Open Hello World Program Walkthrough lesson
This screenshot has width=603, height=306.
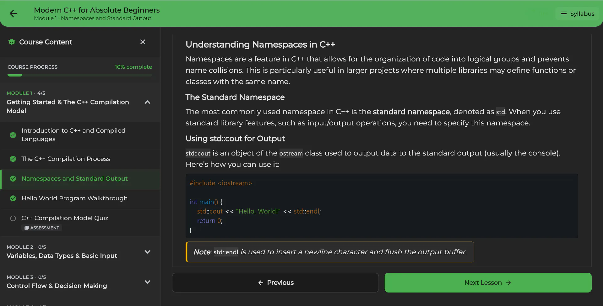coord(80,198)
